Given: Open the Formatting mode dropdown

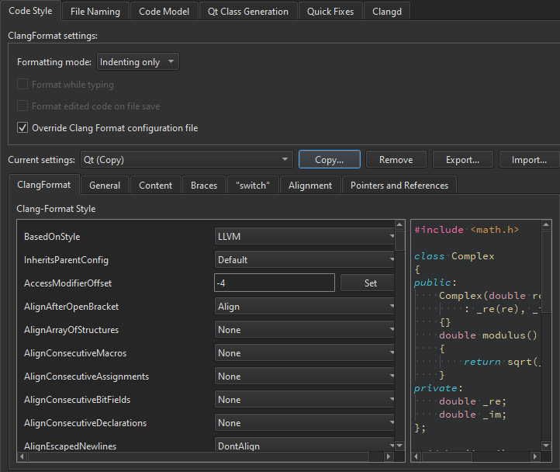Looking at the screenshot, I should 137,62.
